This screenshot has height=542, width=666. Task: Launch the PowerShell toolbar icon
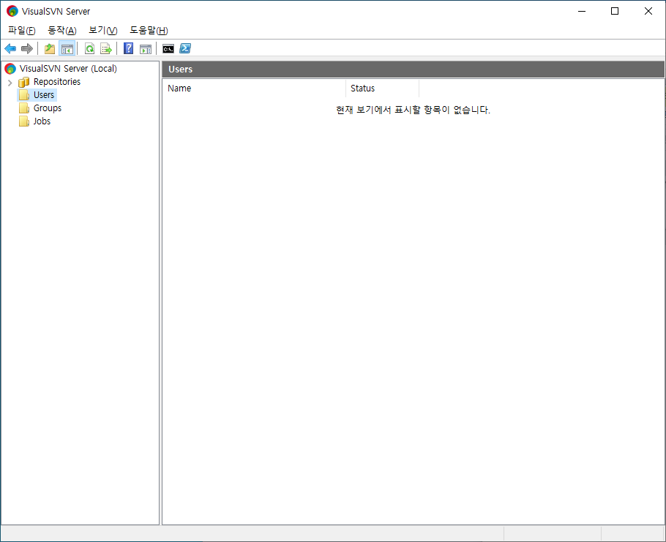click(x=185, y=48)
